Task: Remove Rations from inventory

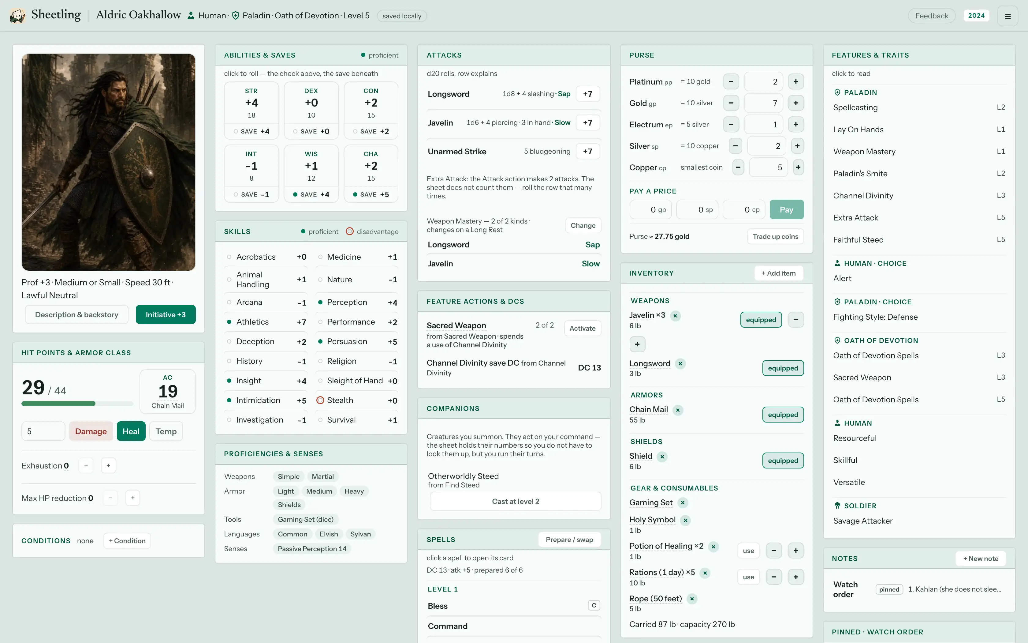Action: 705,573
